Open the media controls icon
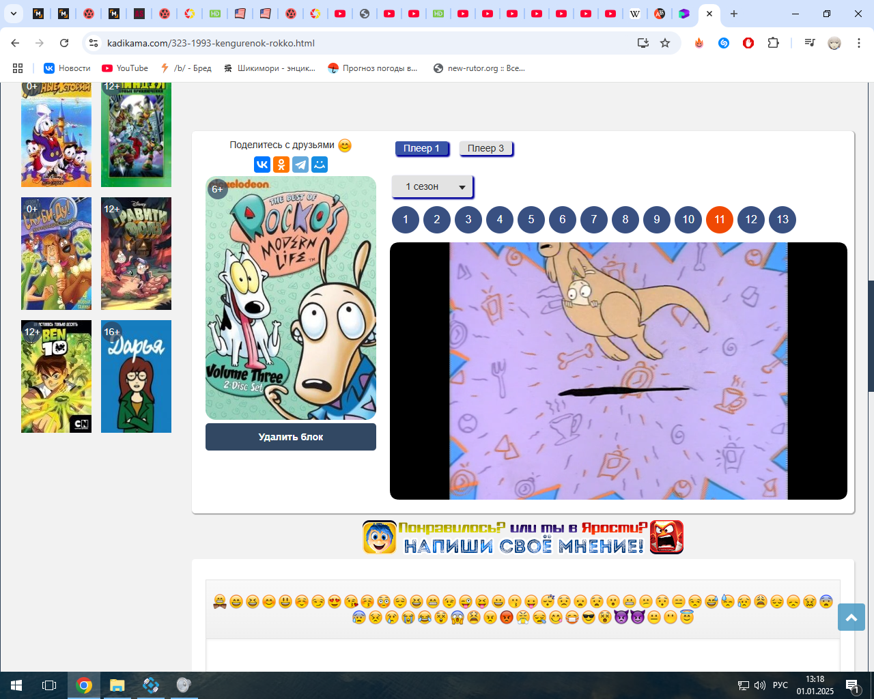The image size is (874, 699). [810, 43]
